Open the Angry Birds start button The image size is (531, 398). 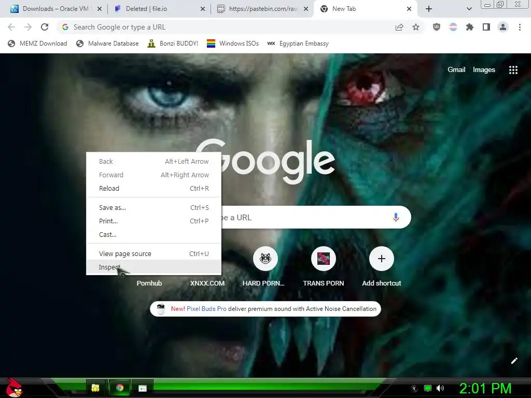[14, 388]
